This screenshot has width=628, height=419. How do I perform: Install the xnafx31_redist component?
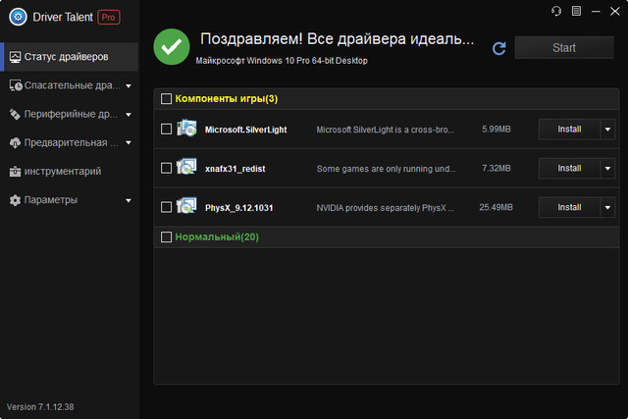(569, 168)
